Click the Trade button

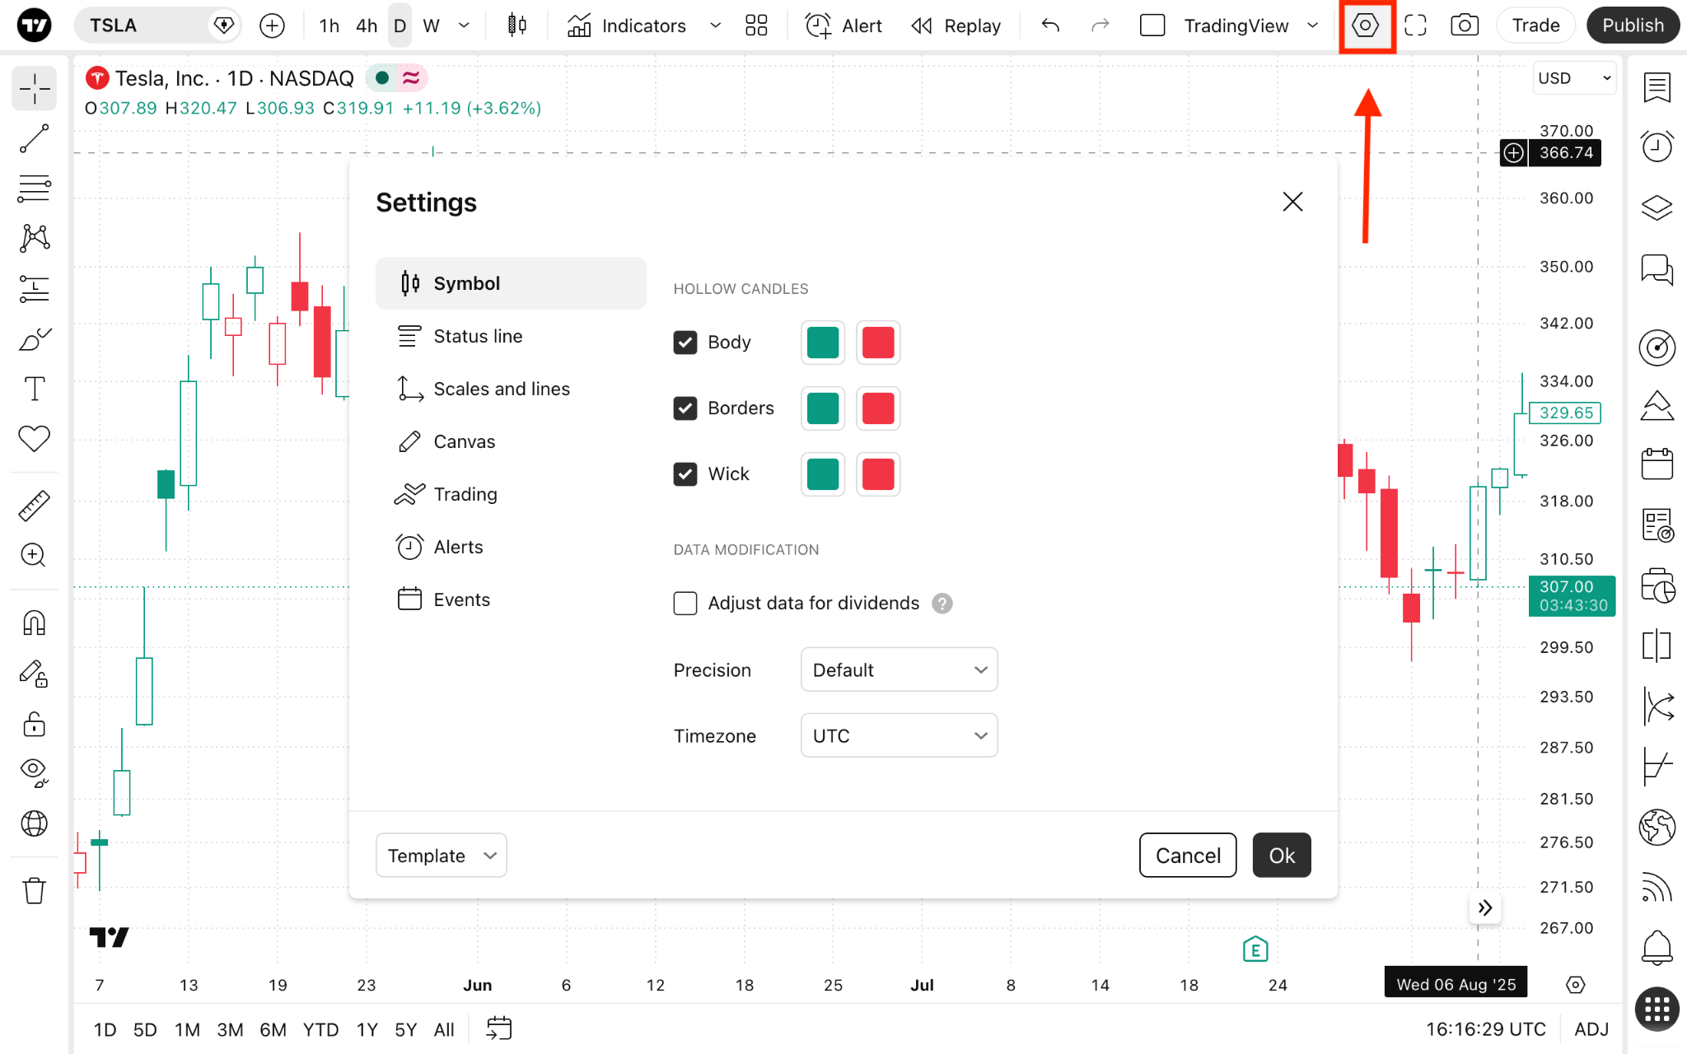(x=1535, y=26)
